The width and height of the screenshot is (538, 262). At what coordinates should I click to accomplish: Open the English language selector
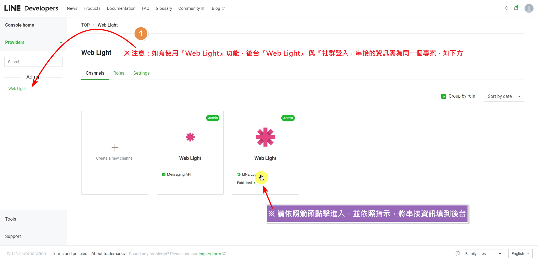[520, 254]
